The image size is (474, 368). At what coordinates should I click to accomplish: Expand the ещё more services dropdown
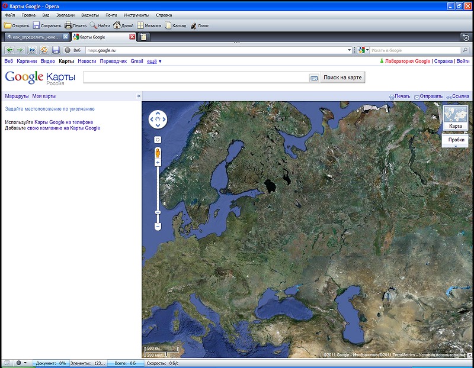(x=154, y=61)
